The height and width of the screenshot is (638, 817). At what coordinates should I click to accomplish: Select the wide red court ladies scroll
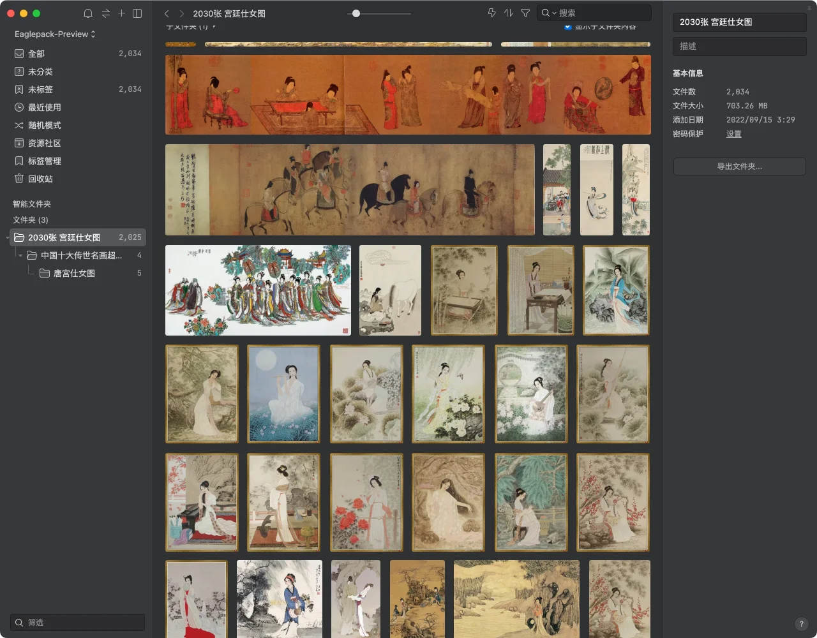pyautogui.click(x=408, y=94)
